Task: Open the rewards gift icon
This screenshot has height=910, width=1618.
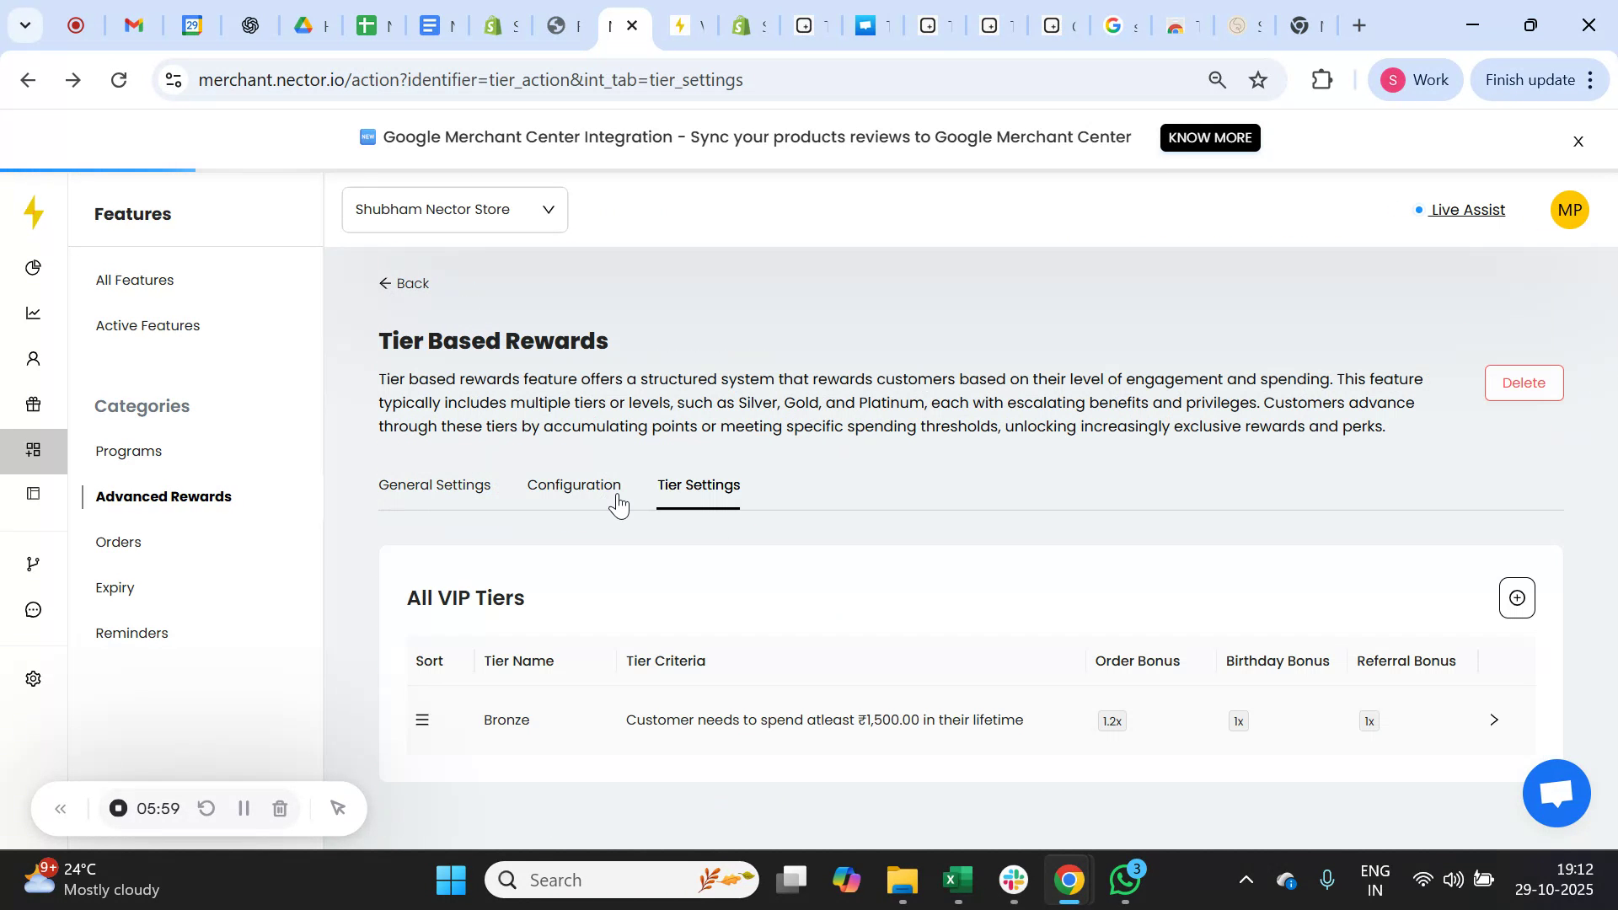Action: coord(33,404)
